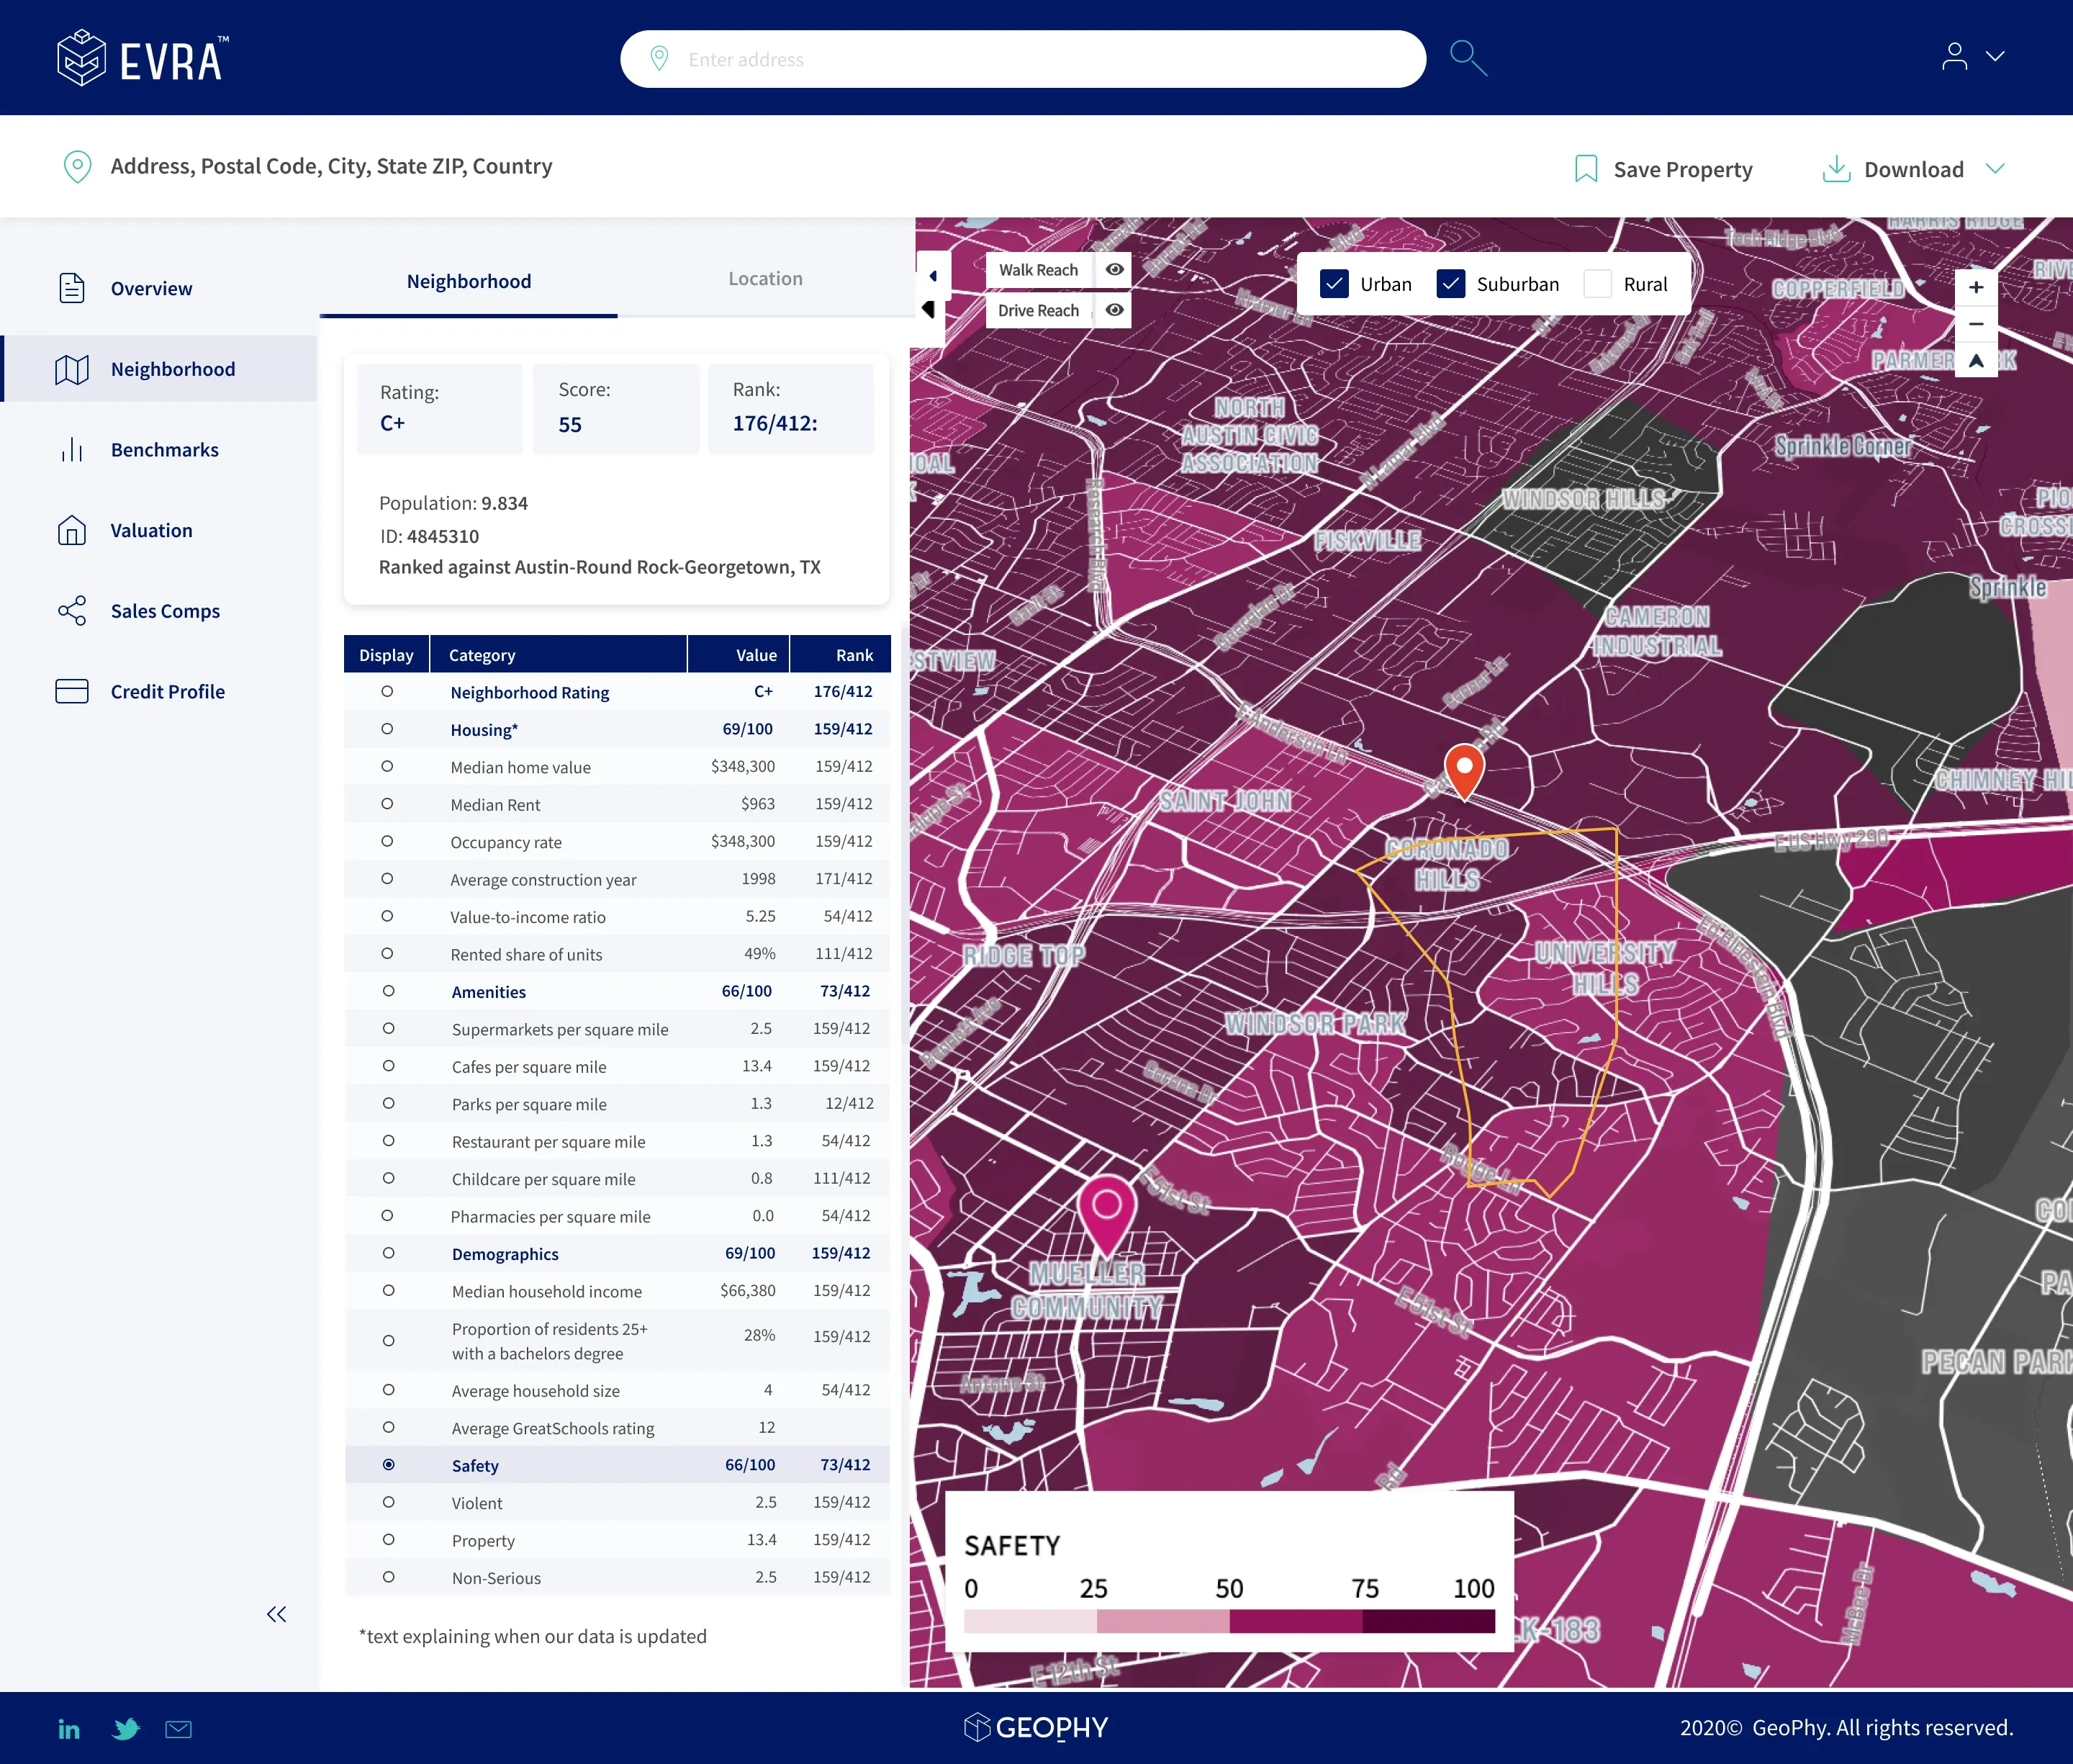2073x1764 pixels.
Task: Select display radio for Housing row
Action: click(x=387, y=729)
